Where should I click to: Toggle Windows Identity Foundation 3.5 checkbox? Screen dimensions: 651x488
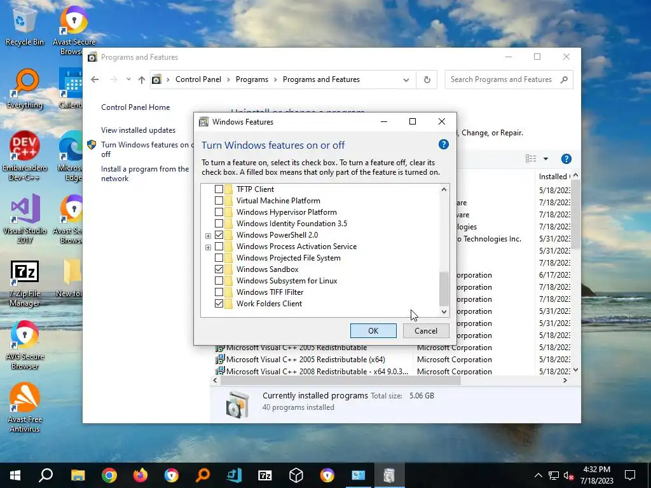[x=219, y=223]
